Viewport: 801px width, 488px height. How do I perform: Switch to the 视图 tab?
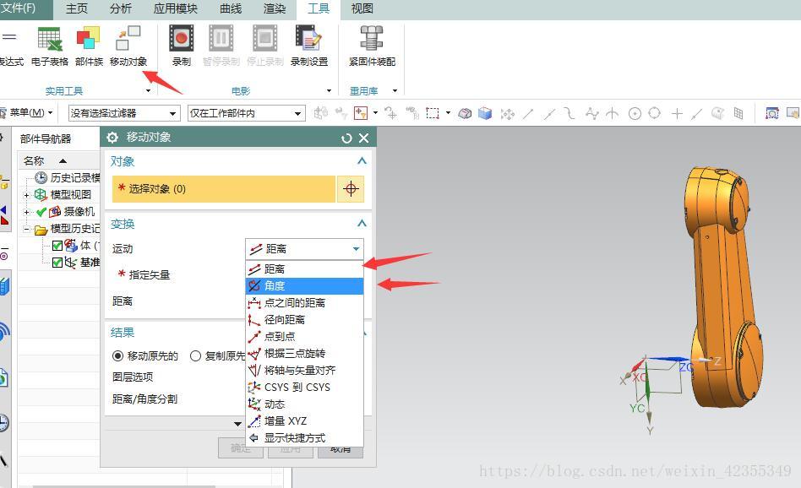tap(362, 8)
